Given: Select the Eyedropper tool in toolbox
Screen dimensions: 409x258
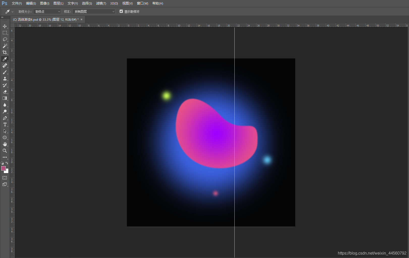Looking at the screenshot, I should click(x=5, y=59).
